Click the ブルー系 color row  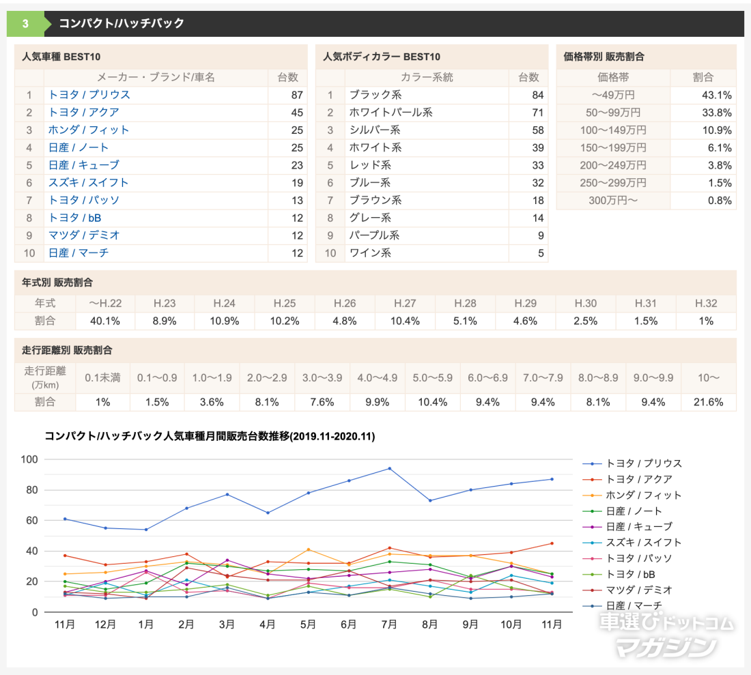(x=431, y=182)
